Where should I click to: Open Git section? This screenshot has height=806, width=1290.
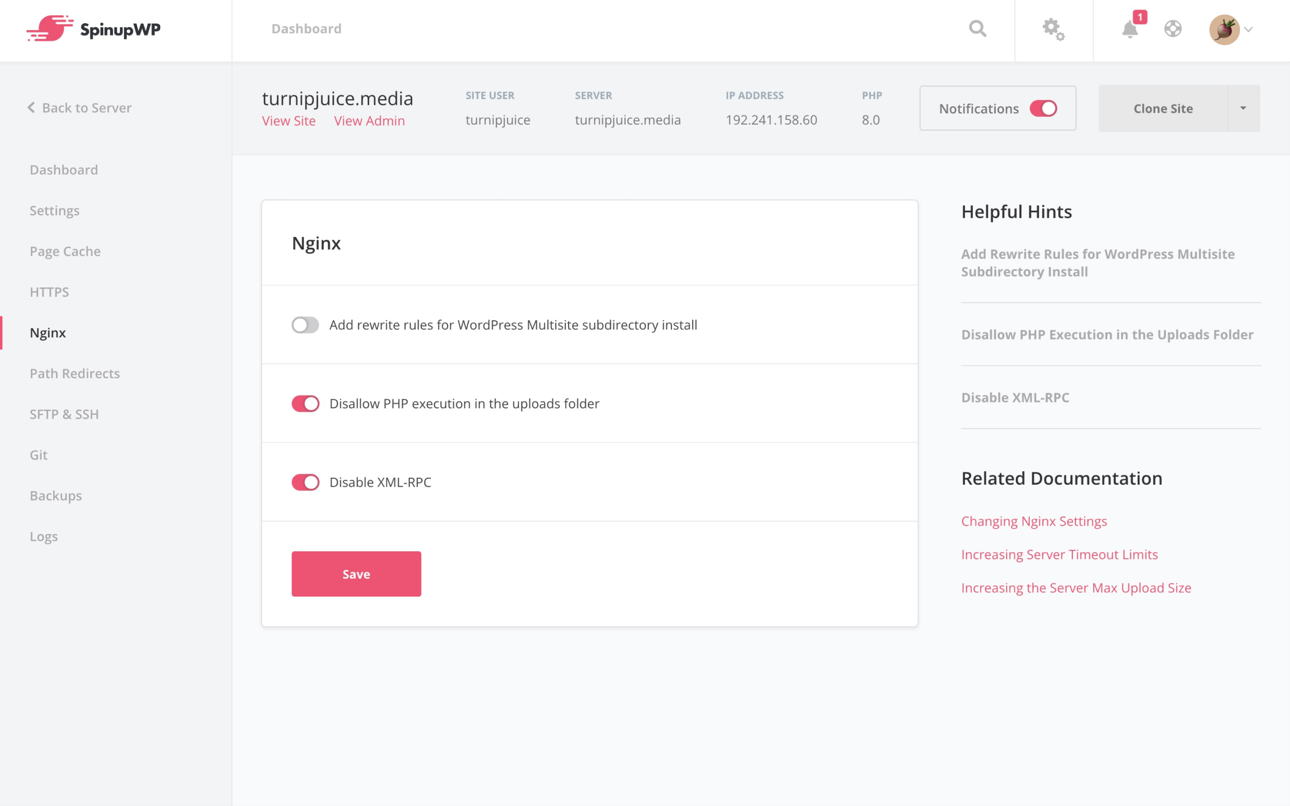click(x=39, y=455)
